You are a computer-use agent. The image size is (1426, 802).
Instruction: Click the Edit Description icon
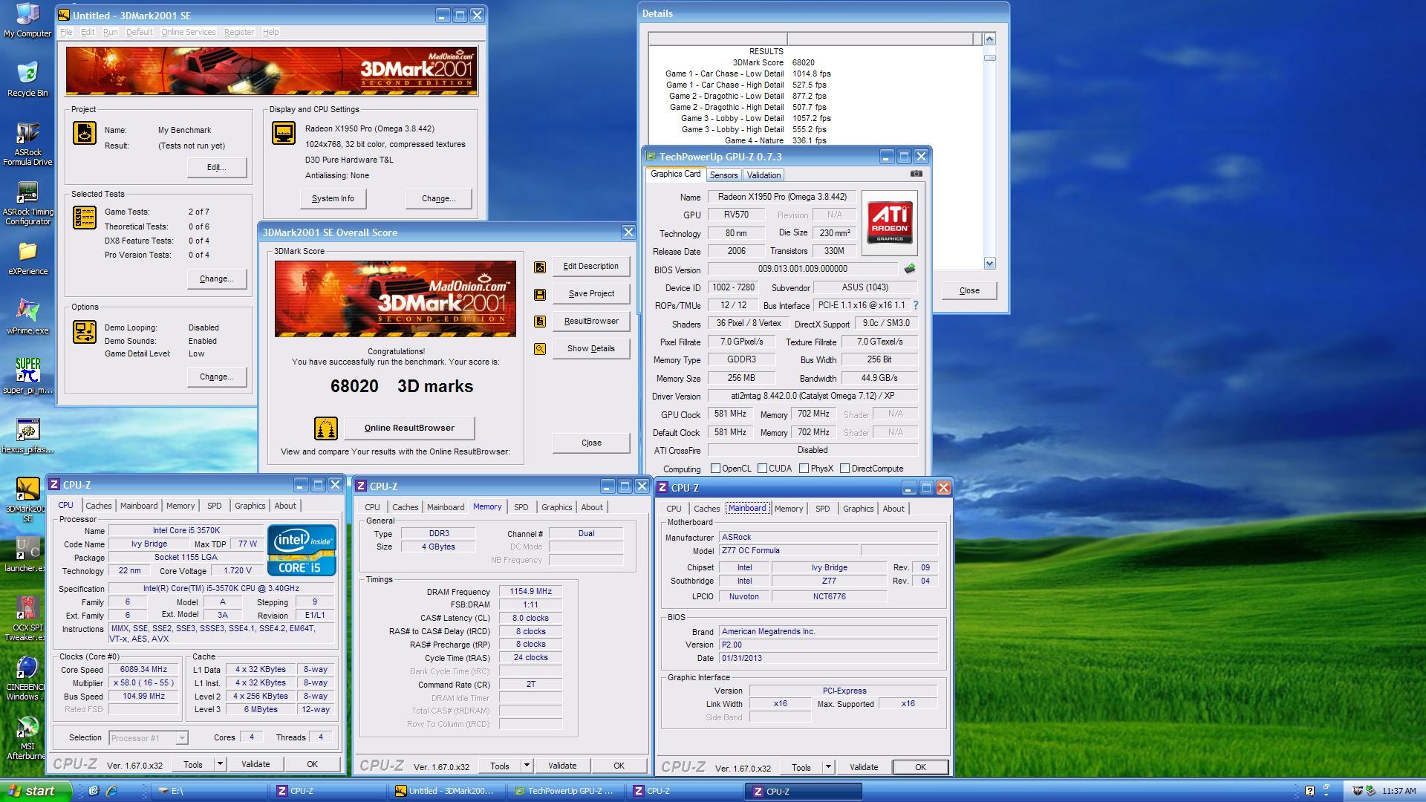pos(540,267)
